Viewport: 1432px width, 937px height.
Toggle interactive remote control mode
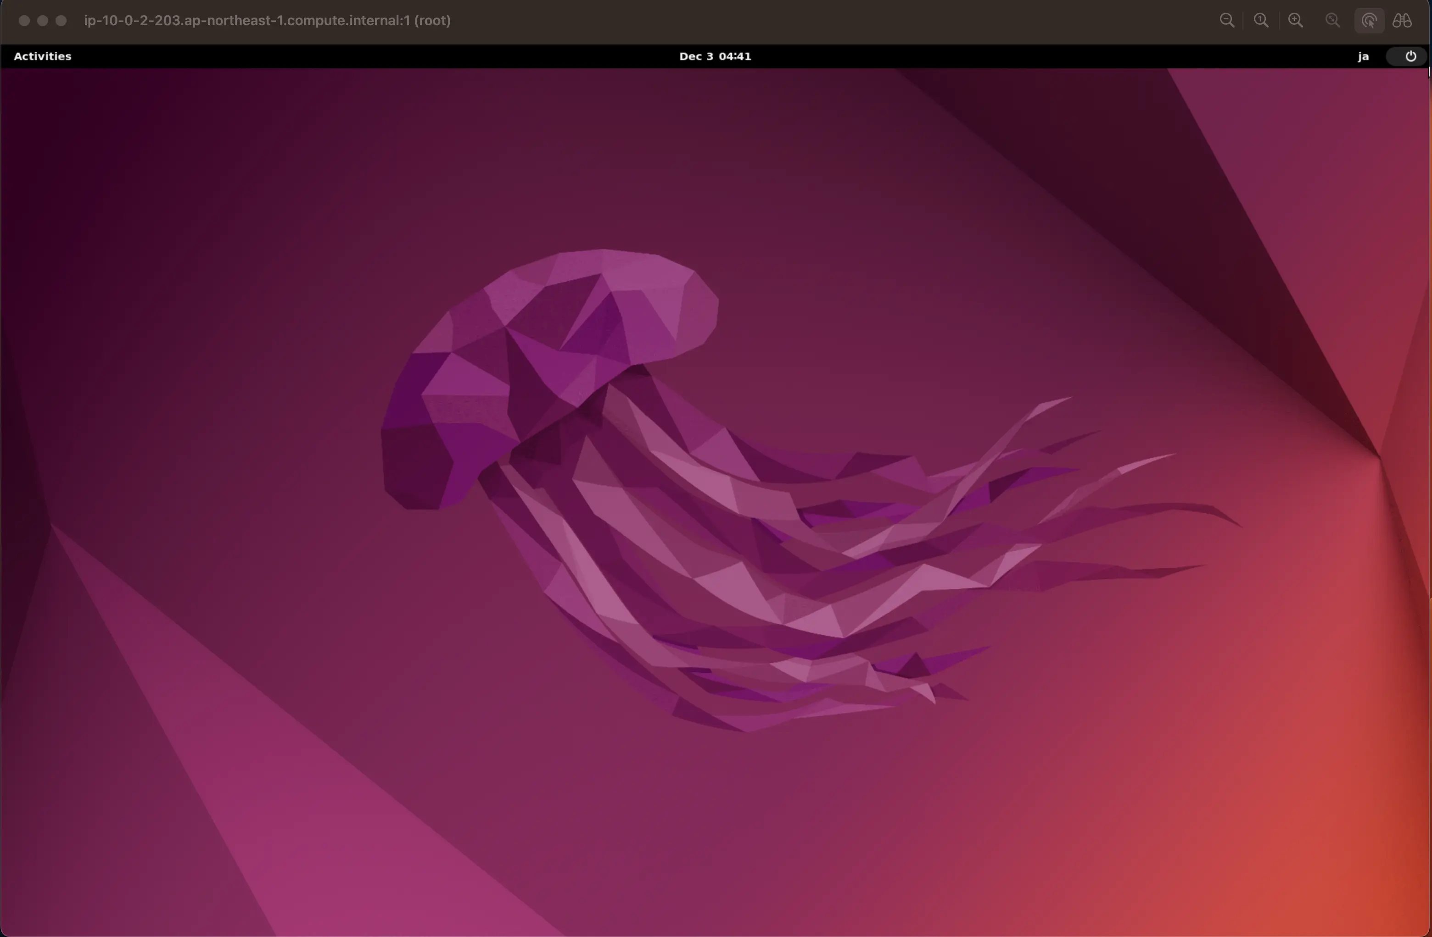point(1370,21)
